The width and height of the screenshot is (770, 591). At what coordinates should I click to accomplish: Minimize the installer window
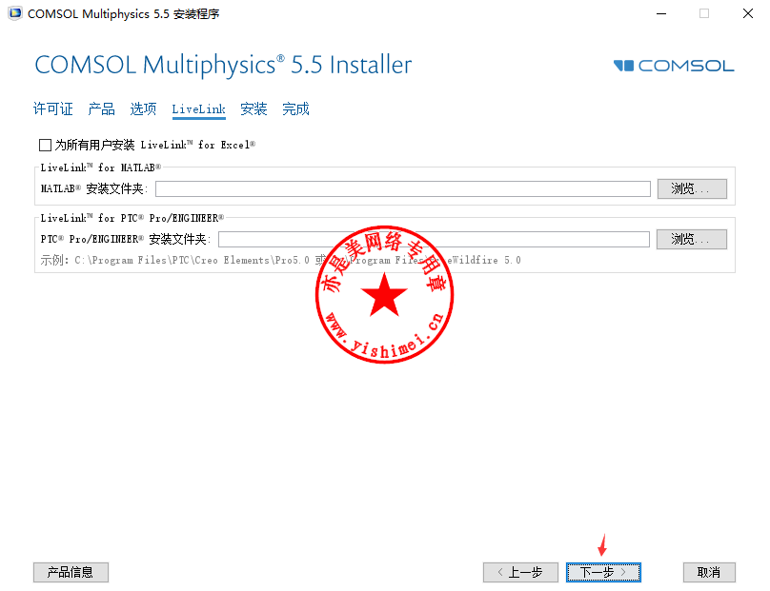pos(661,13)
